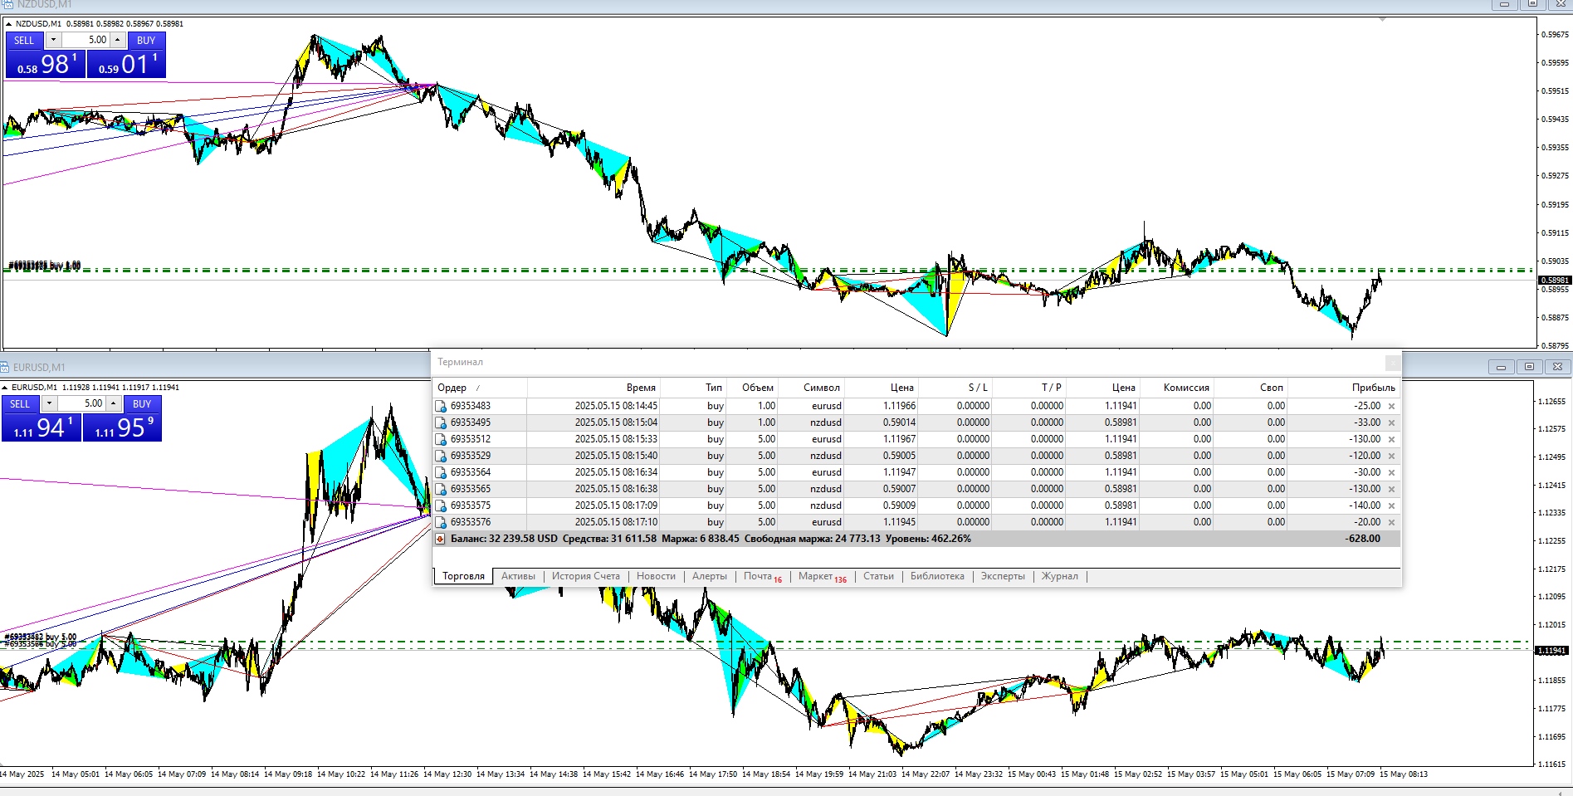This screenshot has height=796, width=1573.
Task: Decrease volume on EURUSD trade panel
Action: click(49, 403)
